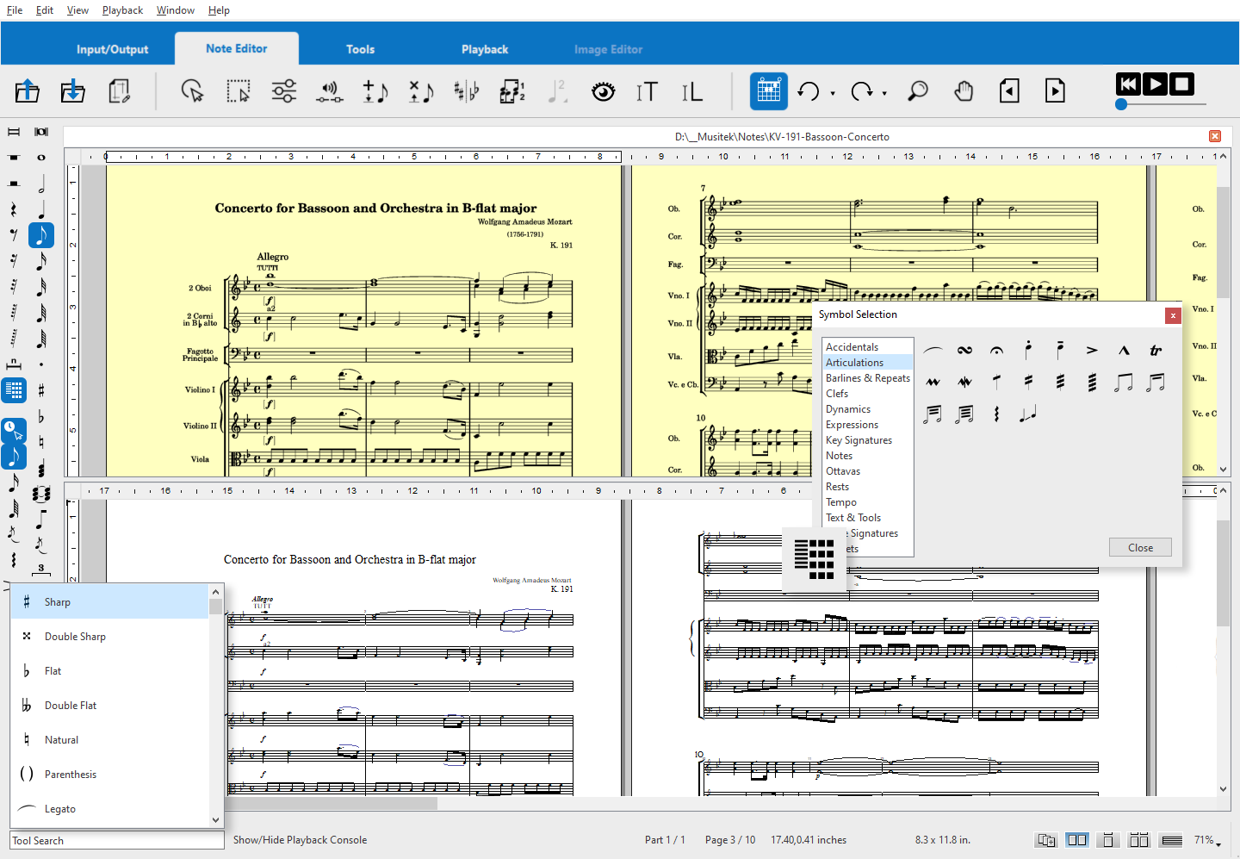
Task: Select the triplet 3 bracket in left palette
Action: coord(40,569)
